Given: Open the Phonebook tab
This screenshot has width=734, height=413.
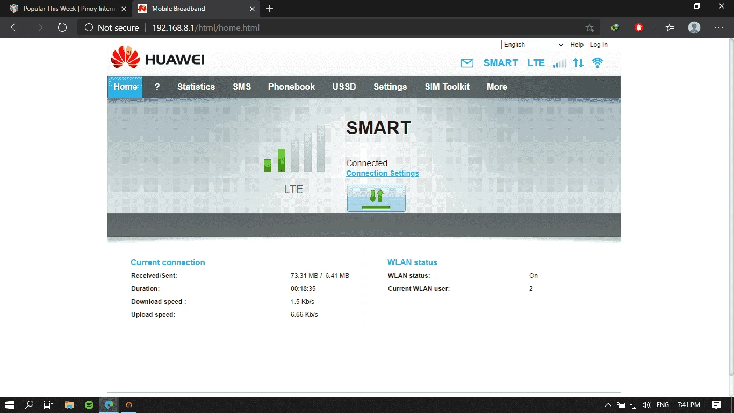Looking at the screenshot, I should click(x=291, y=87).
